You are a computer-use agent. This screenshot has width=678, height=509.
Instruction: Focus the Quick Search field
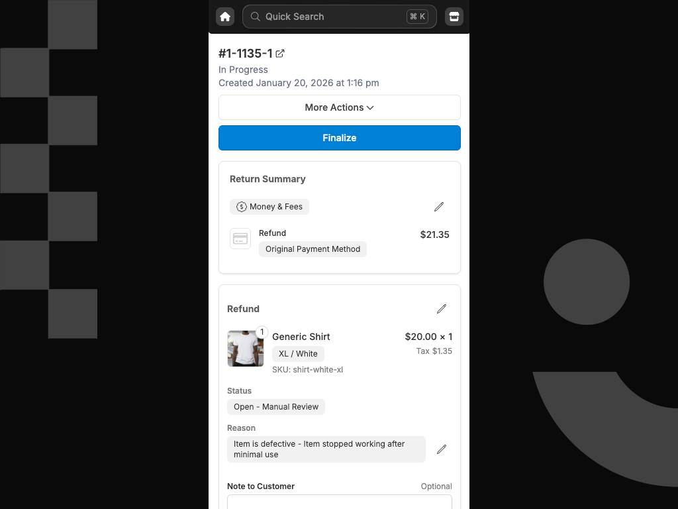[x=331, y=17]
